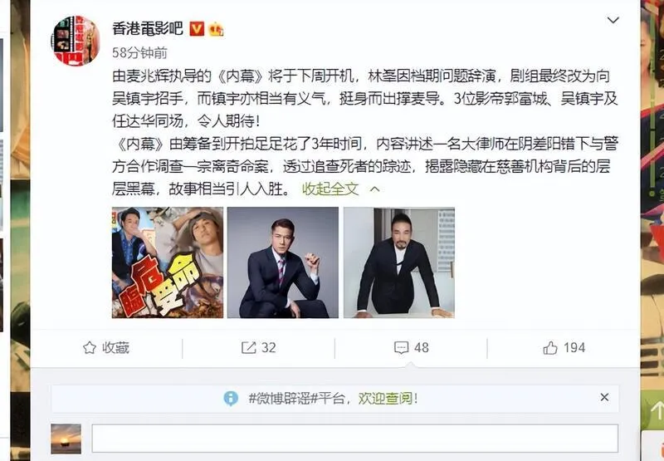Open the photo of man in black jacket
Viewport: 664px width, 461px height.
399,262
